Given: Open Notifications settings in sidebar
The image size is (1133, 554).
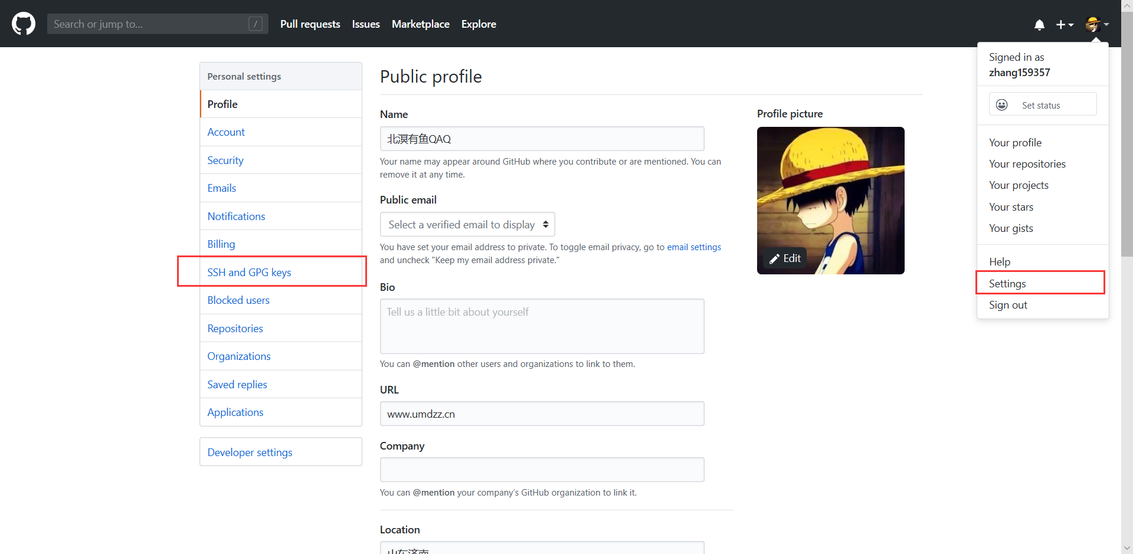Looking at the screenshot, I should click(x=281, y=217).
